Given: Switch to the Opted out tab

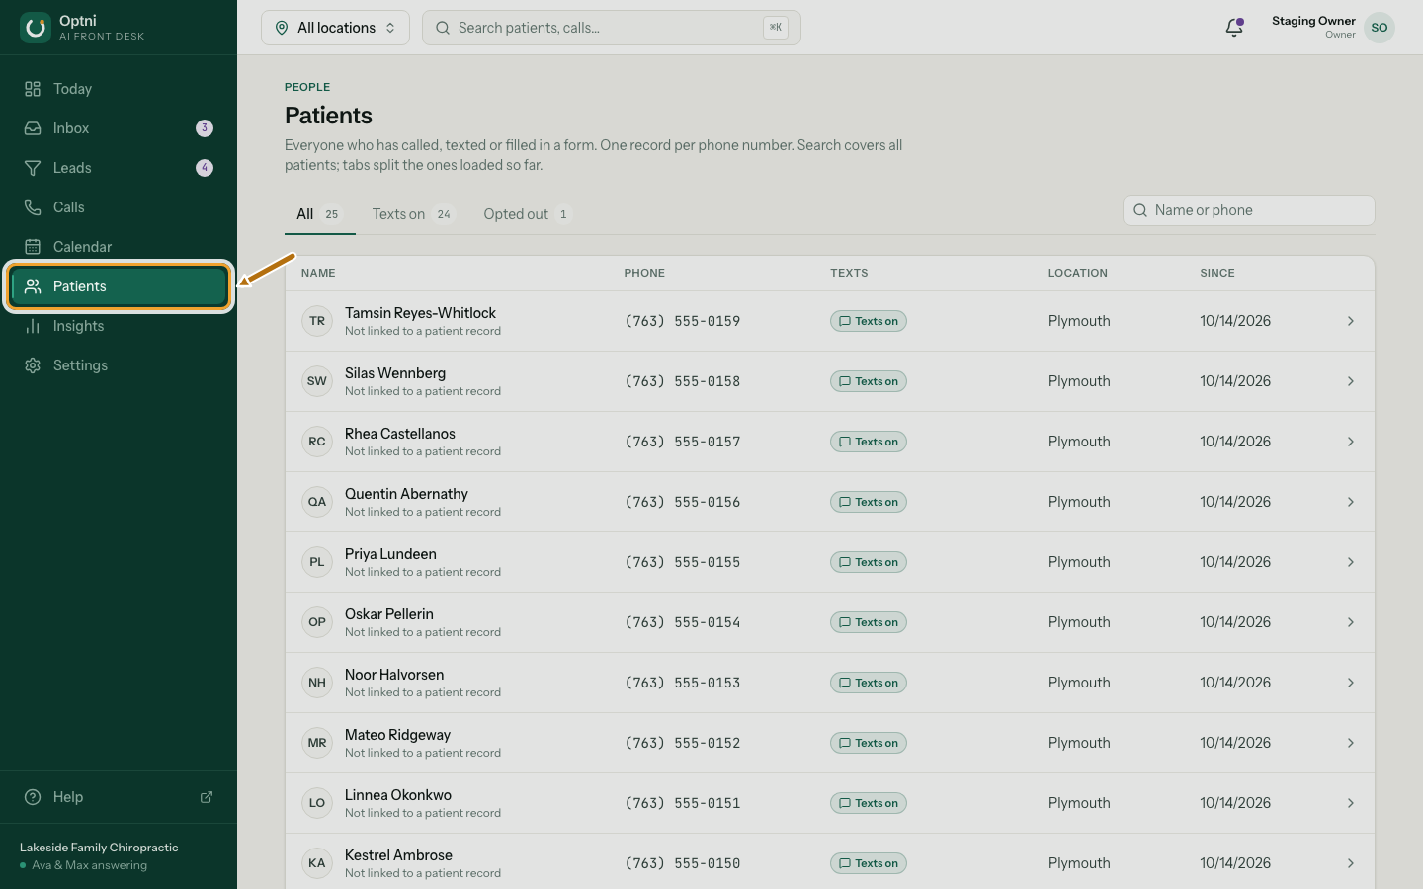Looking at the screenshot, I should pos(527,214).
